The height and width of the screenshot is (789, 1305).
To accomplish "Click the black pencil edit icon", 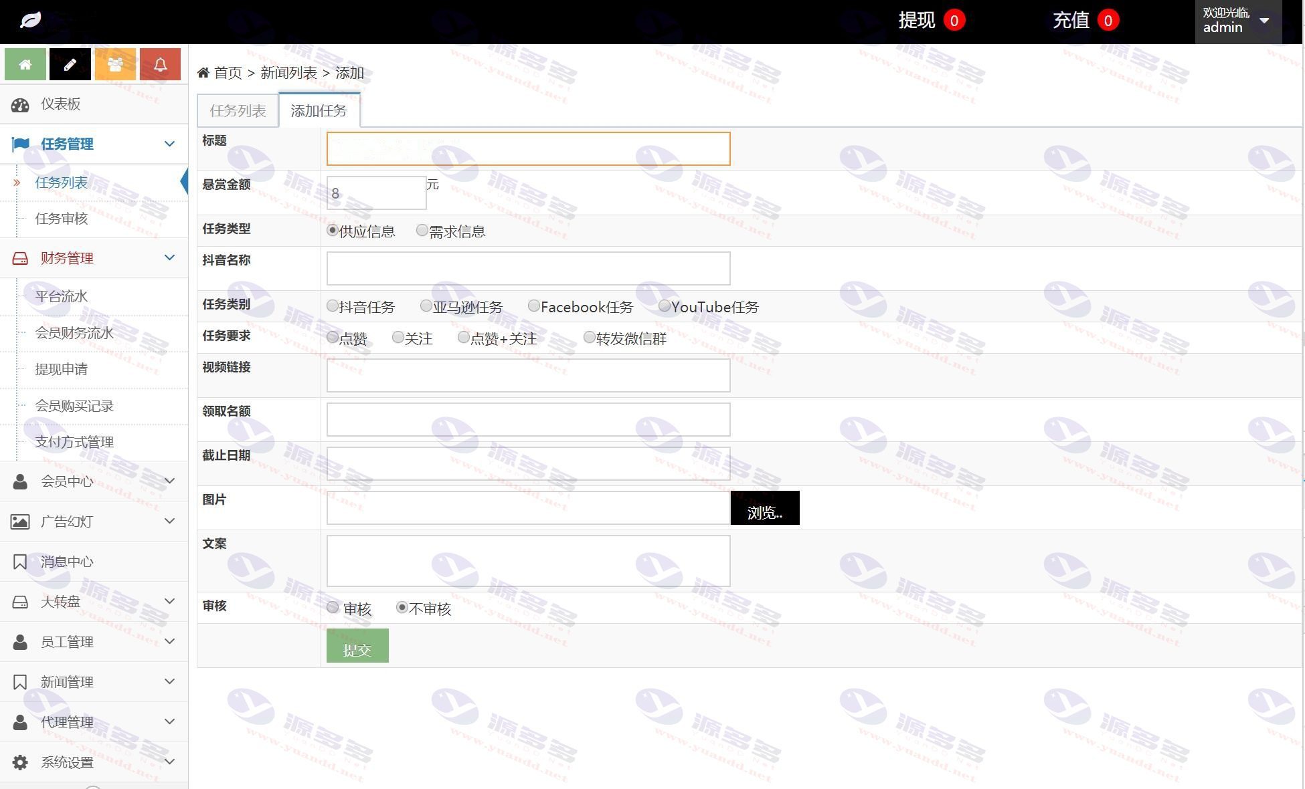I will pyautogui.click(x=70, y=64).
